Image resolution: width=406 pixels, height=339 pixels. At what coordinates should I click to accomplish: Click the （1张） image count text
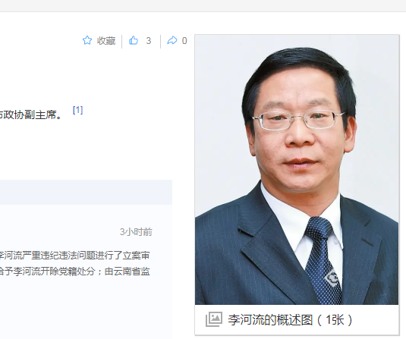[x=334, y=320]
